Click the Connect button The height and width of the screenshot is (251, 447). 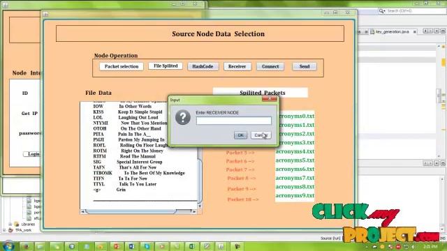(x=270, y=67)
